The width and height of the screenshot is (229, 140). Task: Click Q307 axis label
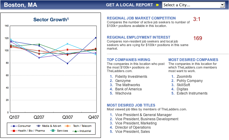[x=67, y=117]
